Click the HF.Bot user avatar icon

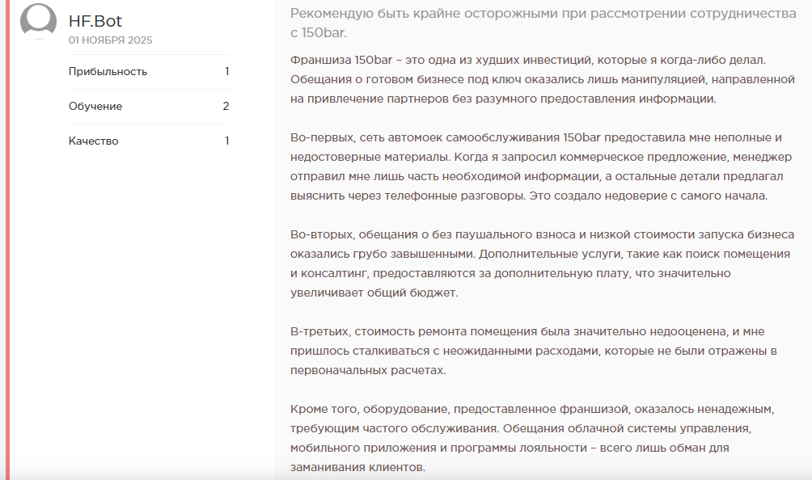38,21
